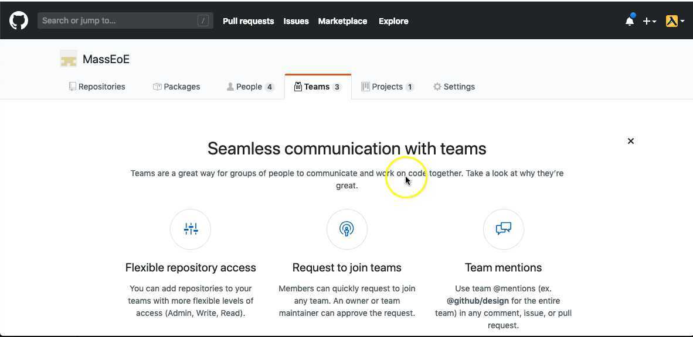
Task: Click the Packages box icon
Action: 157,87
